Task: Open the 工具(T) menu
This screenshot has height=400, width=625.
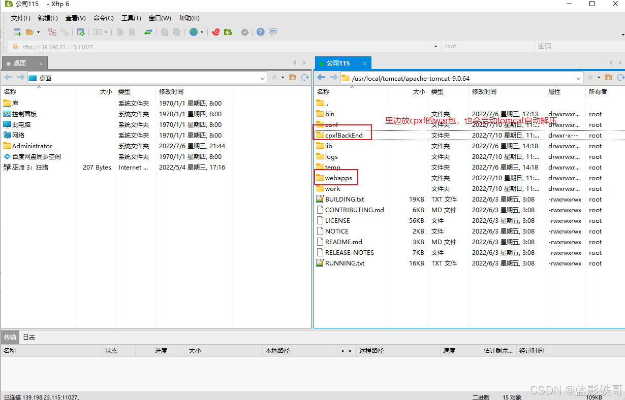Action: point(131,18)
